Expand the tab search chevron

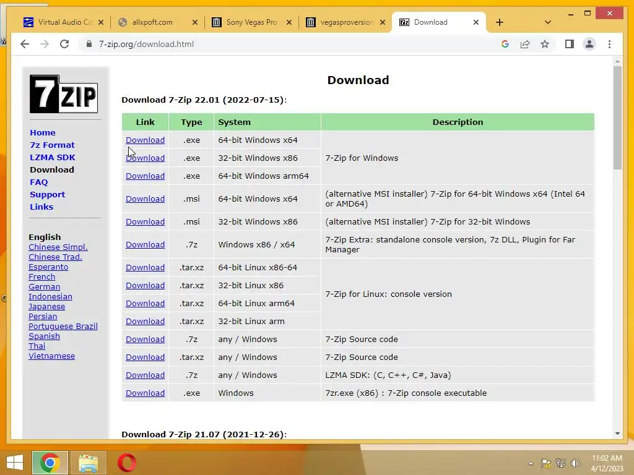(x=547, y=22)
